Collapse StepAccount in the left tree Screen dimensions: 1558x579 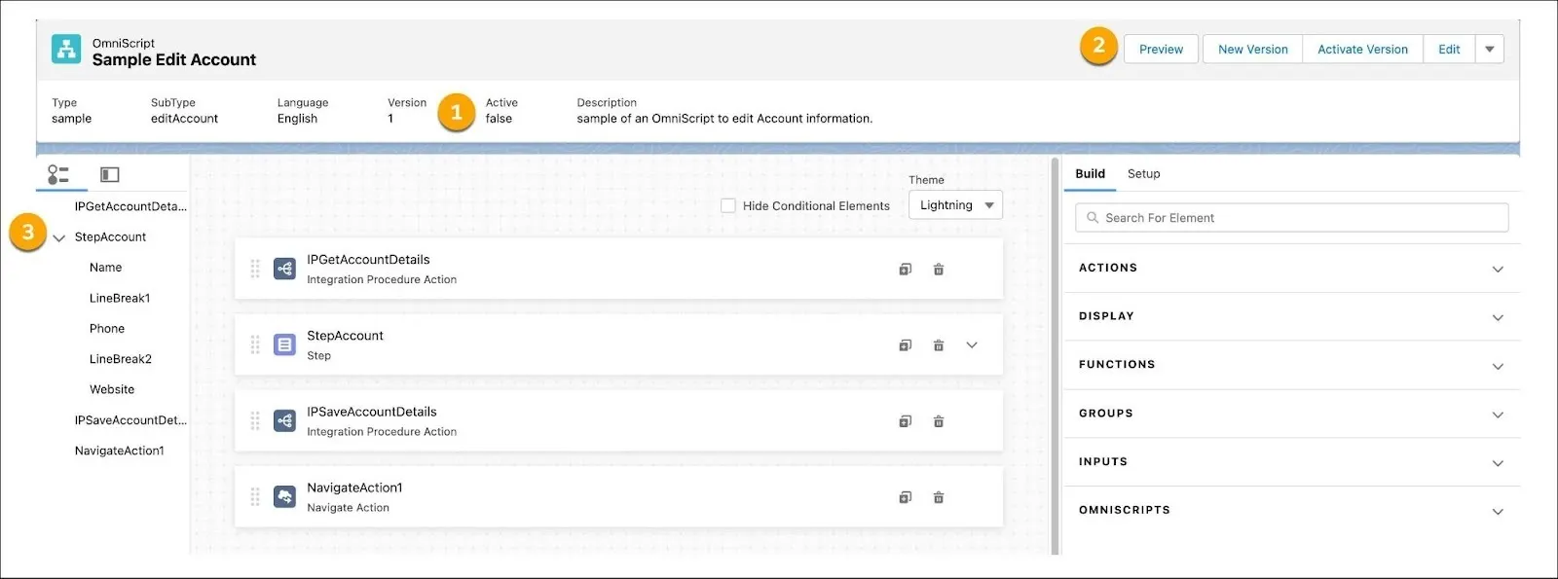tap(59, 237)
